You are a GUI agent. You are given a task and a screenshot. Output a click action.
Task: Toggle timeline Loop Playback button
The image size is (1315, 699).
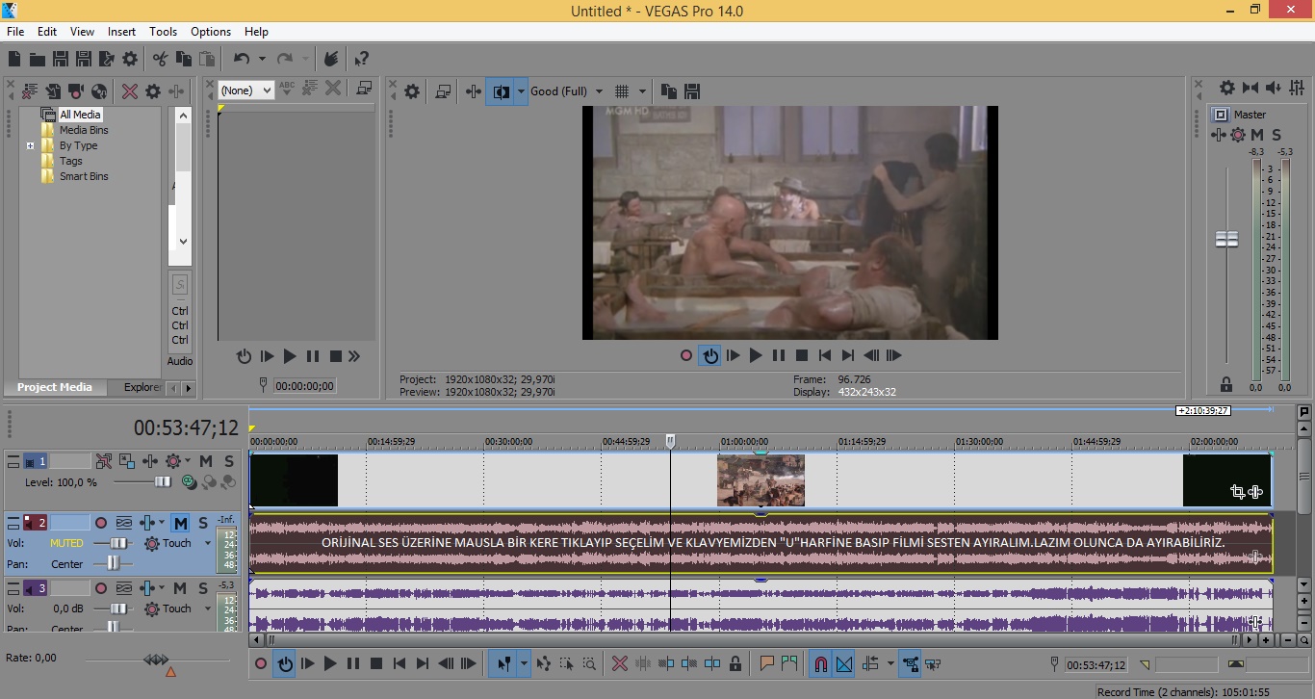pyautogui.click(x=284, y=663)
